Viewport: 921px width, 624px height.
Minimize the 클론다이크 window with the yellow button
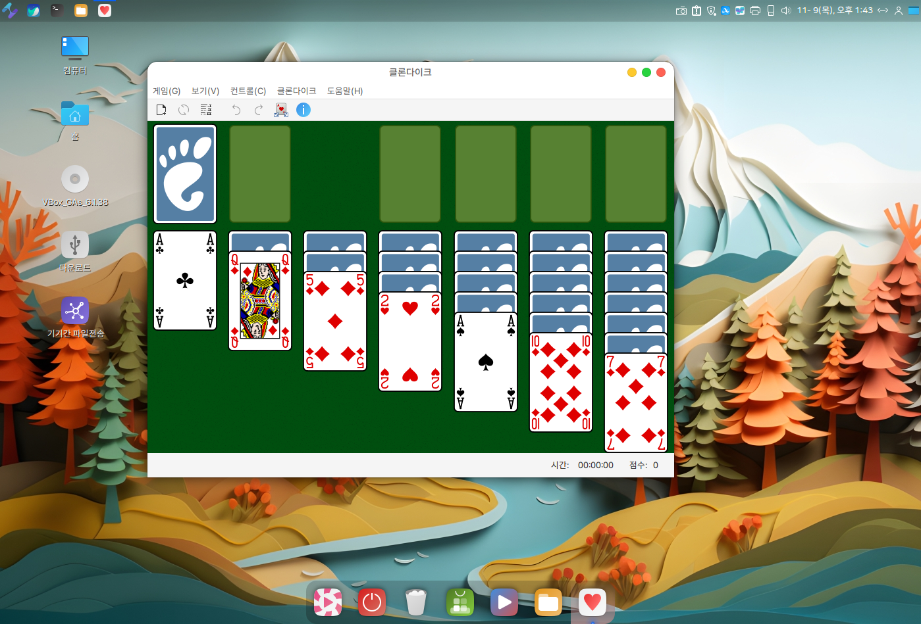(632, 72)
